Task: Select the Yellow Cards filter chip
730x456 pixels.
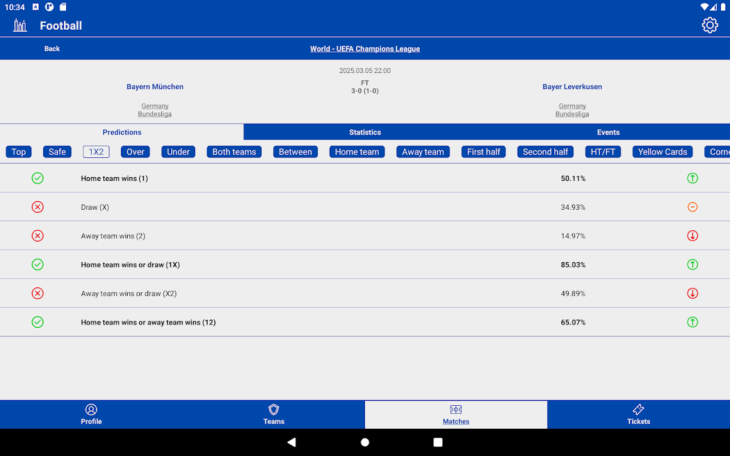Action: pos(663,152)
